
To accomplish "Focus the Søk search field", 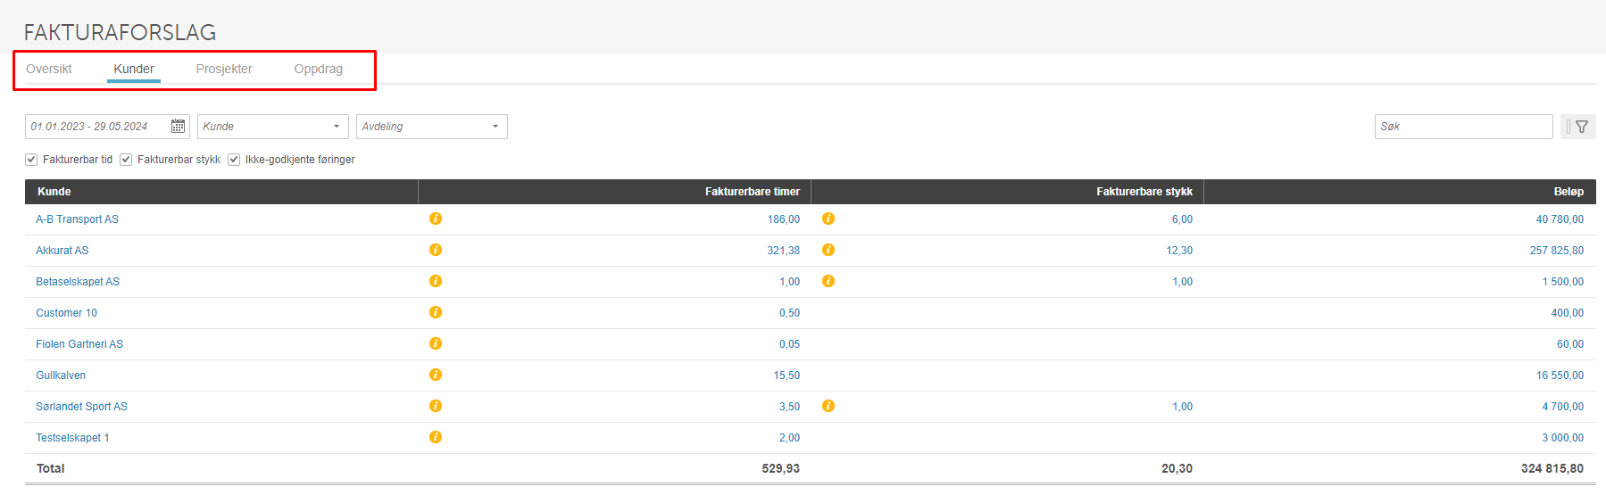I will click(1464, 127).
